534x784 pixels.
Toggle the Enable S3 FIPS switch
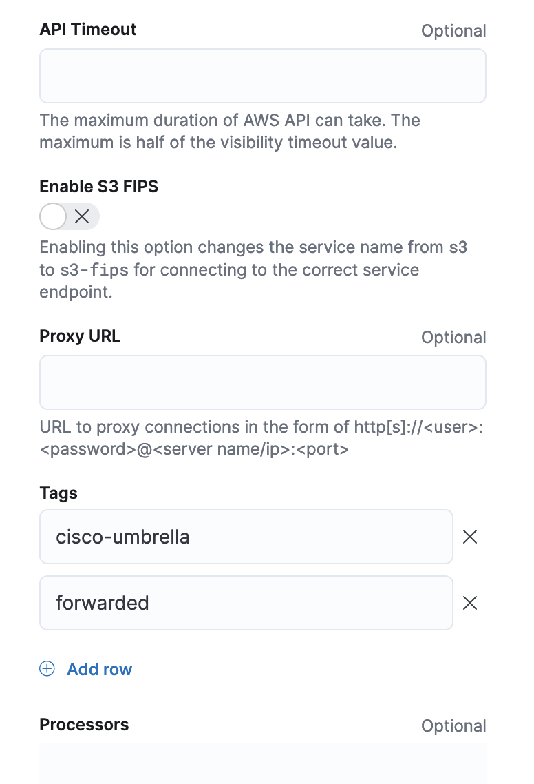(x=70, y=216)
